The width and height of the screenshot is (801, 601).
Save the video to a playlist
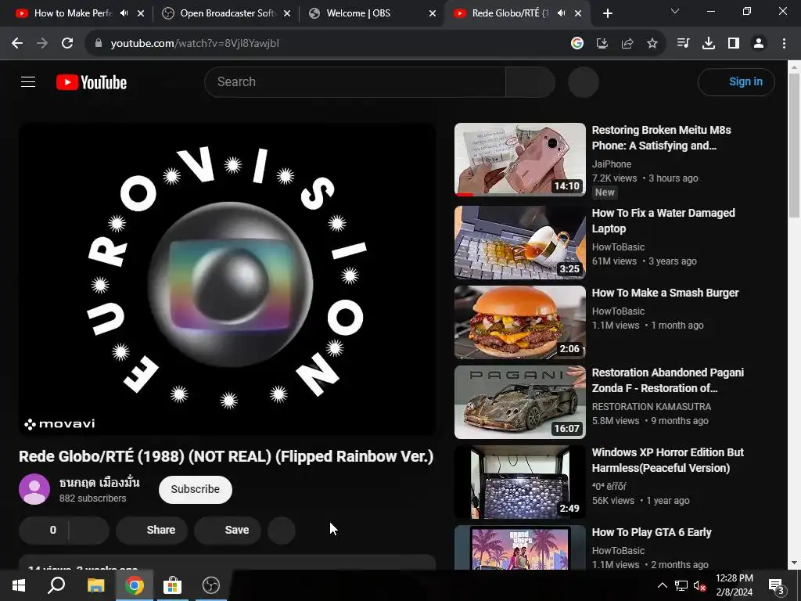[x=228, y=530]
